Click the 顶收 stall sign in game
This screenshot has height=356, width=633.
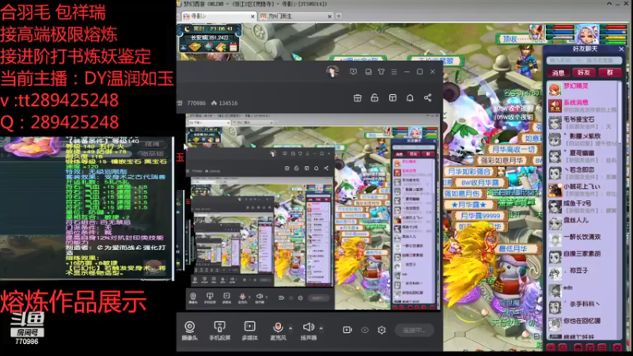[x=513, y=39]
